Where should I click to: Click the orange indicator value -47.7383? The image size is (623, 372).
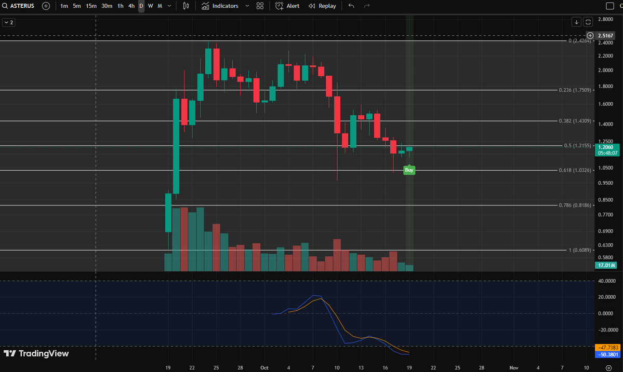[607, 348]
